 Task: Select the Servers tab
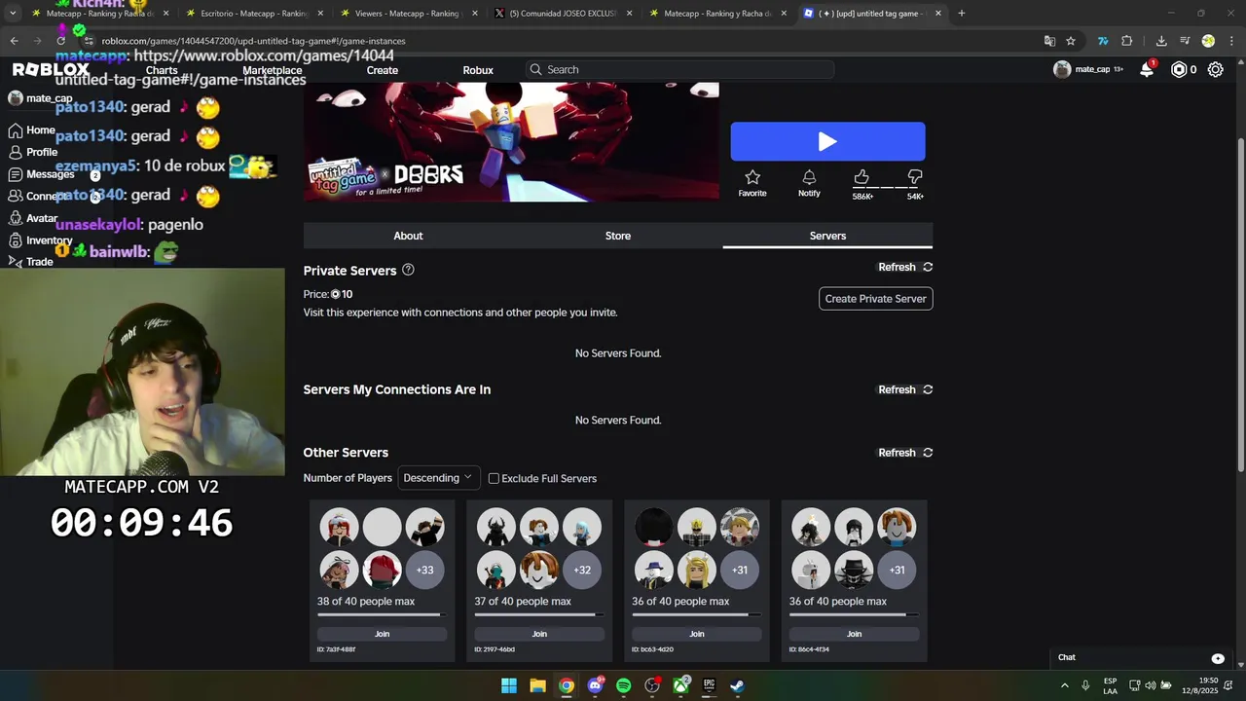point(827,236)
